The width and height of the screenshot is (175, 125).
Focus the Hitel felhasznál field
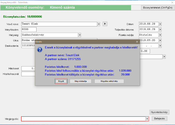tap(28, 74)
